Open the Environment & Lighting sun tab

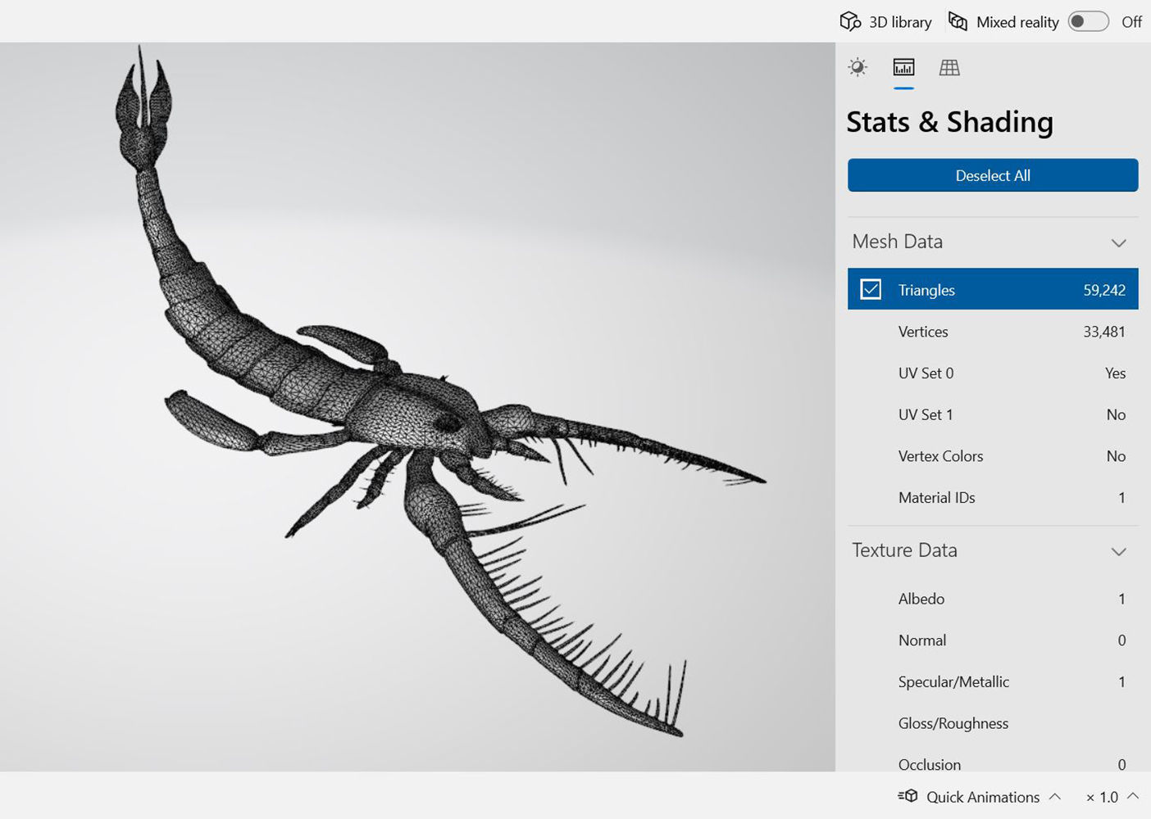pyautogui.click(x=858, y=67)
